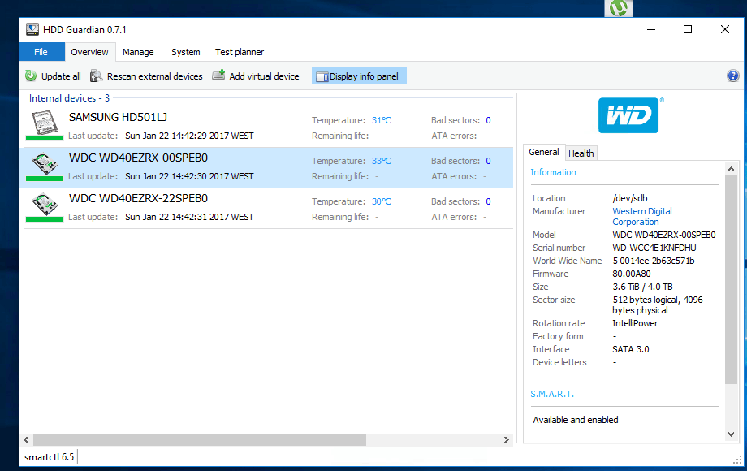Click World Wide Name value 5 0014ee 2b63c571b
The image size is (747, 471).
pyautogui.click(x=653, y=261)
